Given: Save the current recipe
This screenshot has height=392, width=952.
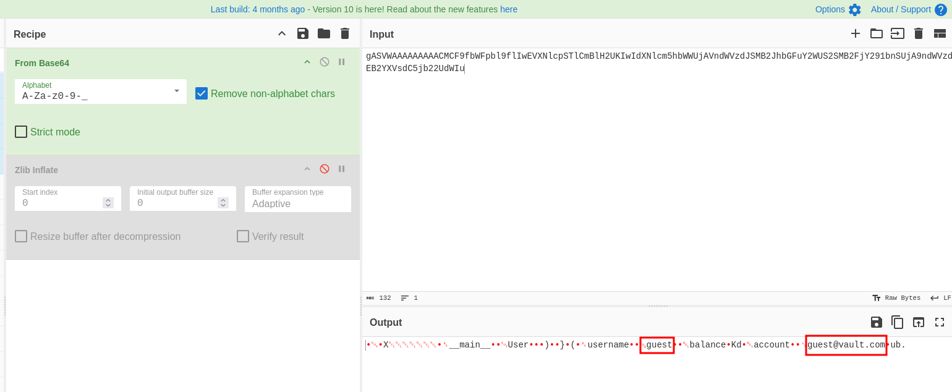Looking at the screenshot, I should [x=302, y=33].
